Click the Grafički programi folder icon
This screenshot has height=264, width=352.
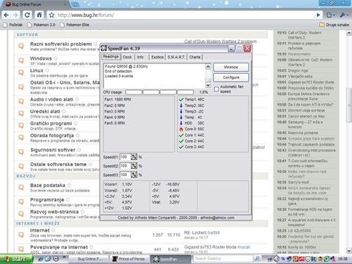pyautogui.click(x=21, y=125)
